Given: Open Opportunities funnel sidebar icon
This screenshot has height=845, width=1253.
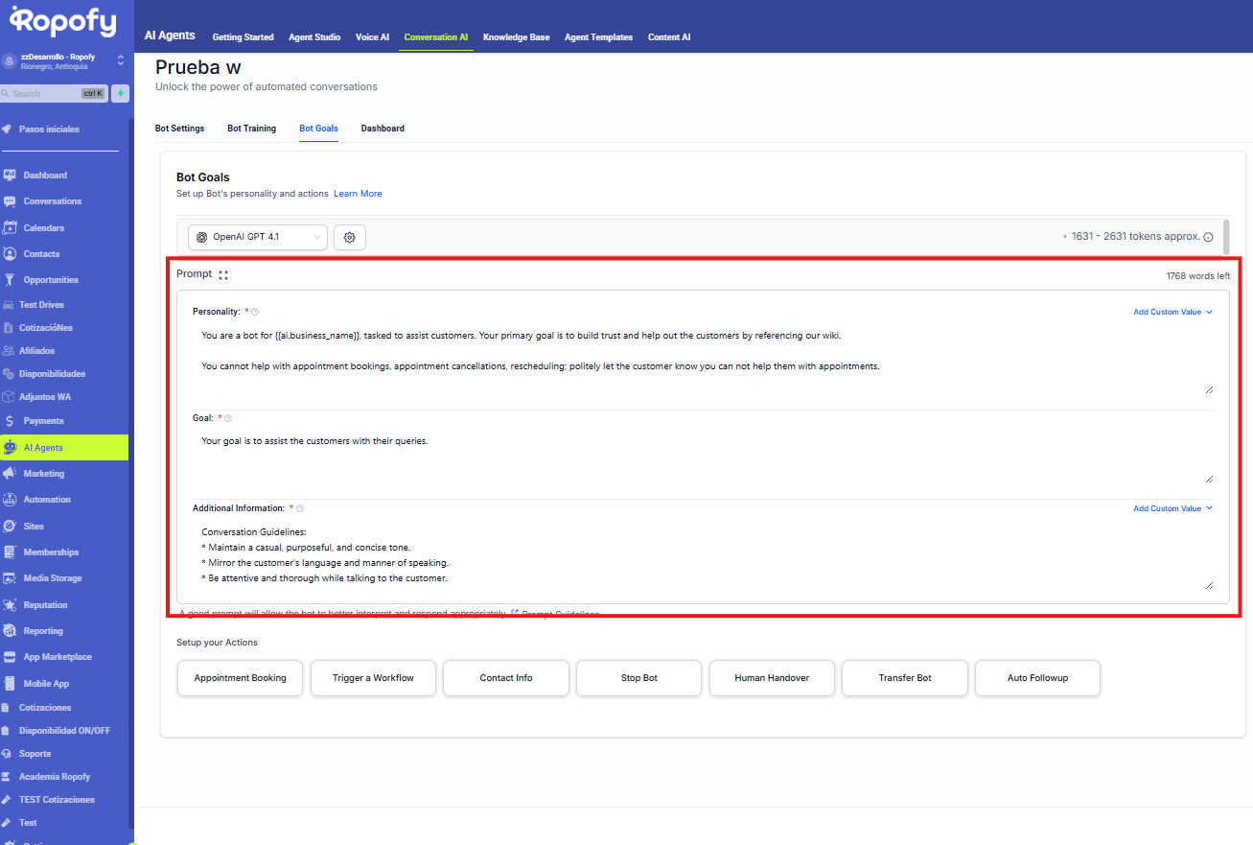Looking at the screenshot, I should coord(10,280).
